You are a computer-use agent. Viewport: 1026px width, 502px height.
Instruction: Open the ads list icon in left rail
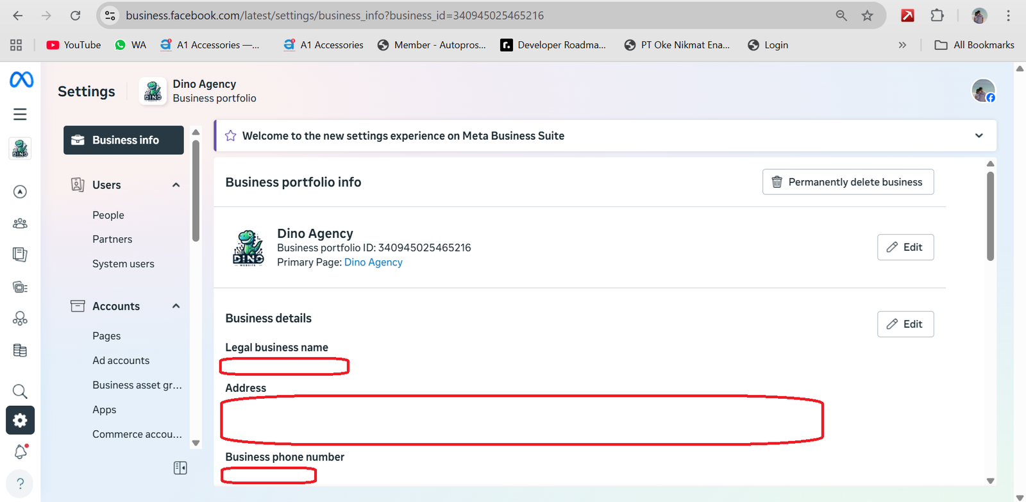coord(20,287)
